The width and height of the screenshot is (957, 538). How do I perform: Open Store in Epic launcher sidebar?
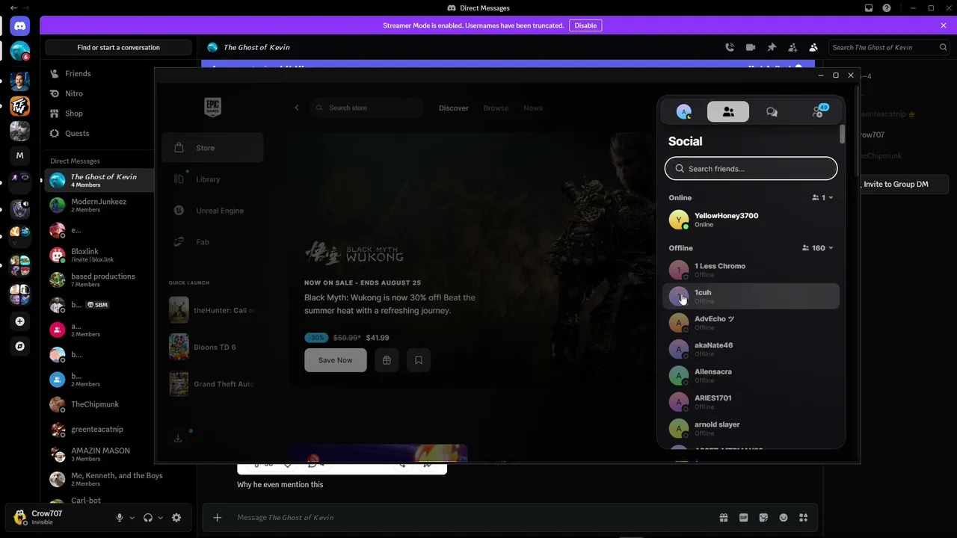pyautogui.click(x=212, y=148)
